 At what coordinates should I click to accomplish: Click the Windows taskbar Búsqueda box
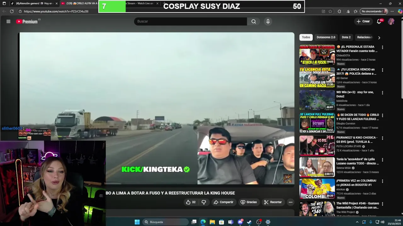coord(165,222)
